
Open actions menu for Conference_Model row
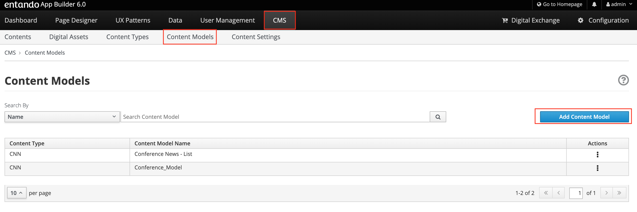pos(597,168)
